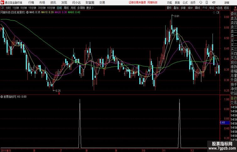Screen dimensions: 237x152
Task: Open the 资讯 menu
Action: coord(53,2)
